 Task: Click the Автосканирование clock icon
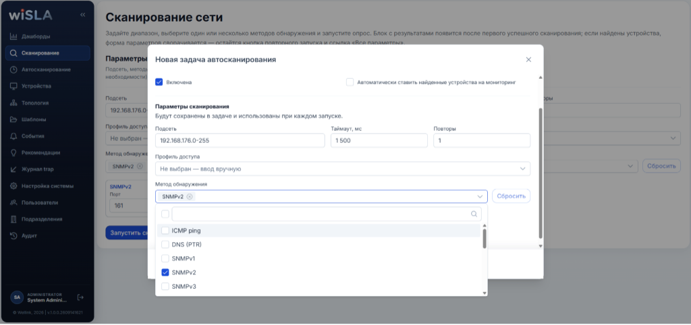(x=13, y=69)
